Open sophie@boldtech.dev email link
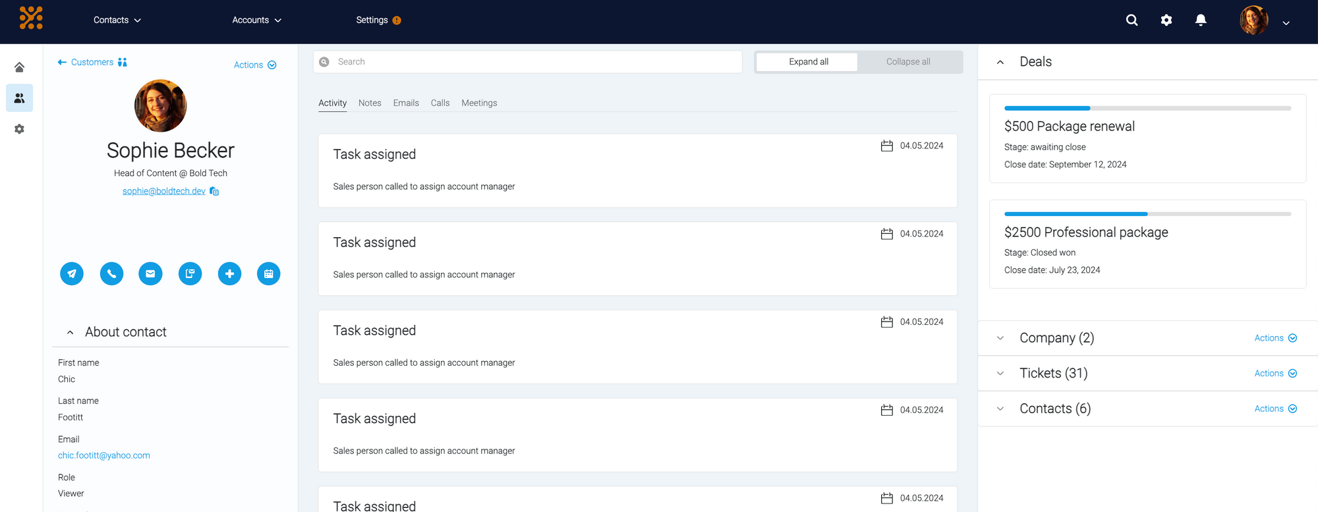 pos(164,191)
